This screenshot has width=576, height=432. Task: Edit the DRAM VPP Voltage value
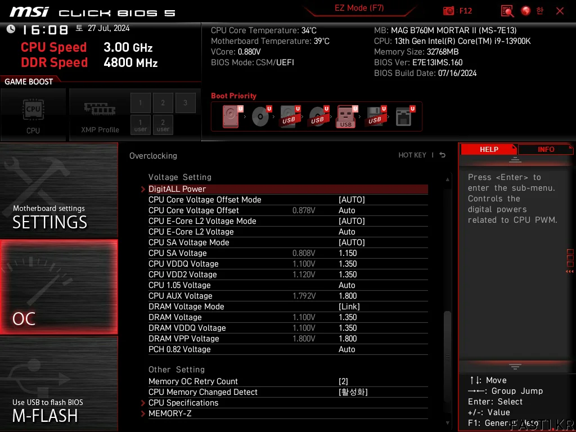[348, 338]
